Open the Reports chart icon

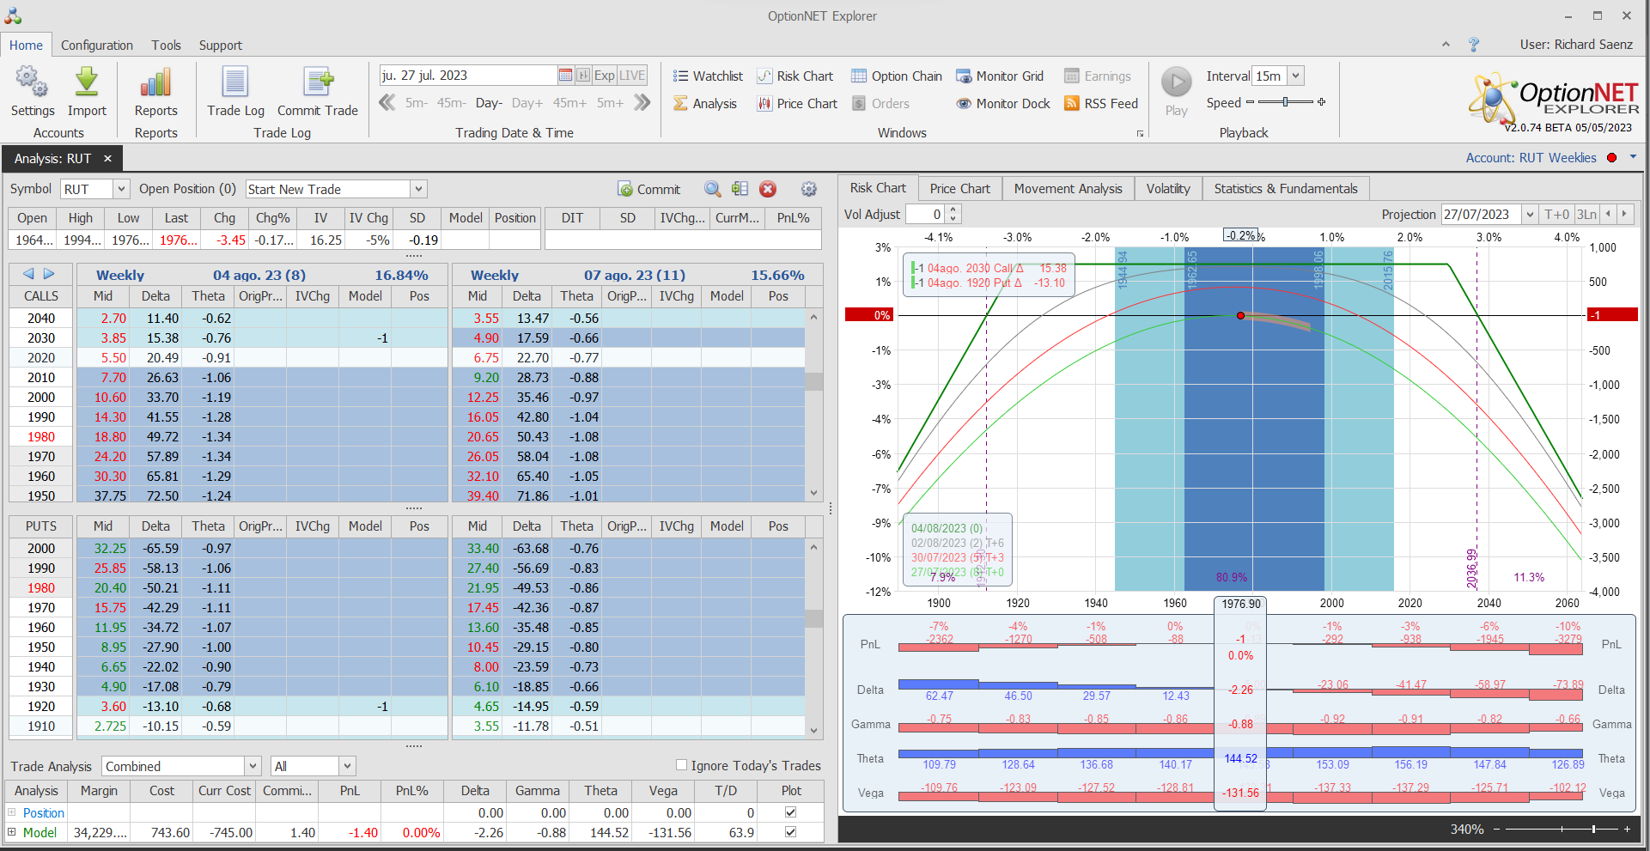[x=155, y=83]
